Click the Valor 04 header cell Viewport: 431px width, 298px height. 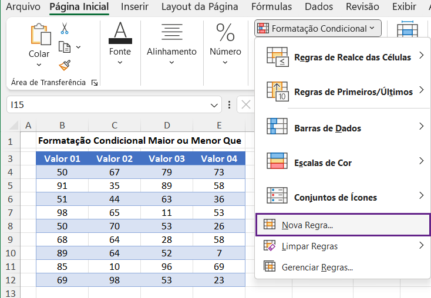tap(219, 158)
